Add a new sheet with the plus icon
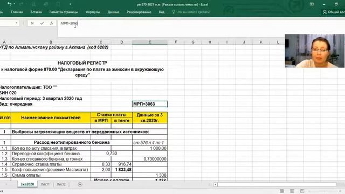345x194 pixels. pyautogui.click(x=80, y=184)
